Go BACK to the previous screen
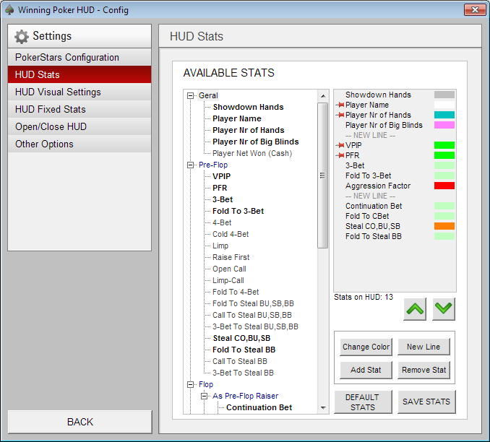This screenshot has height=442, width=490. pyautogui.click(x=80, y=422)
